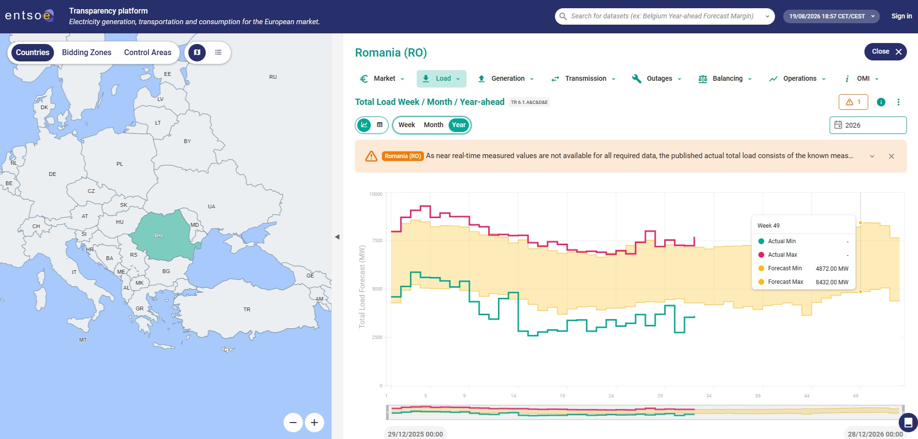Screen dimensions: 918x439
Task: Open the date and timezone dropdown
Action: (831, 16)
